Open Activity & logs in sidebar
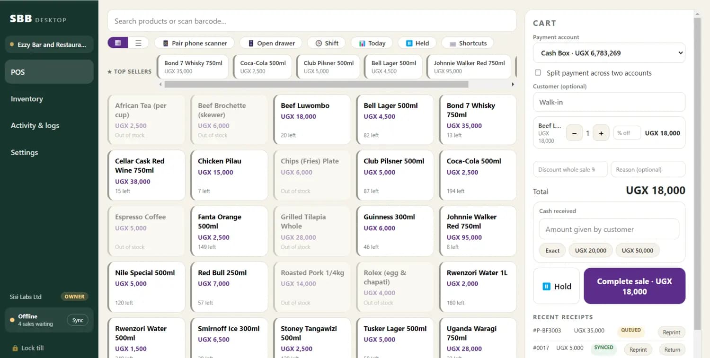This screenshot has height=358, width=710. click(49, 125)
